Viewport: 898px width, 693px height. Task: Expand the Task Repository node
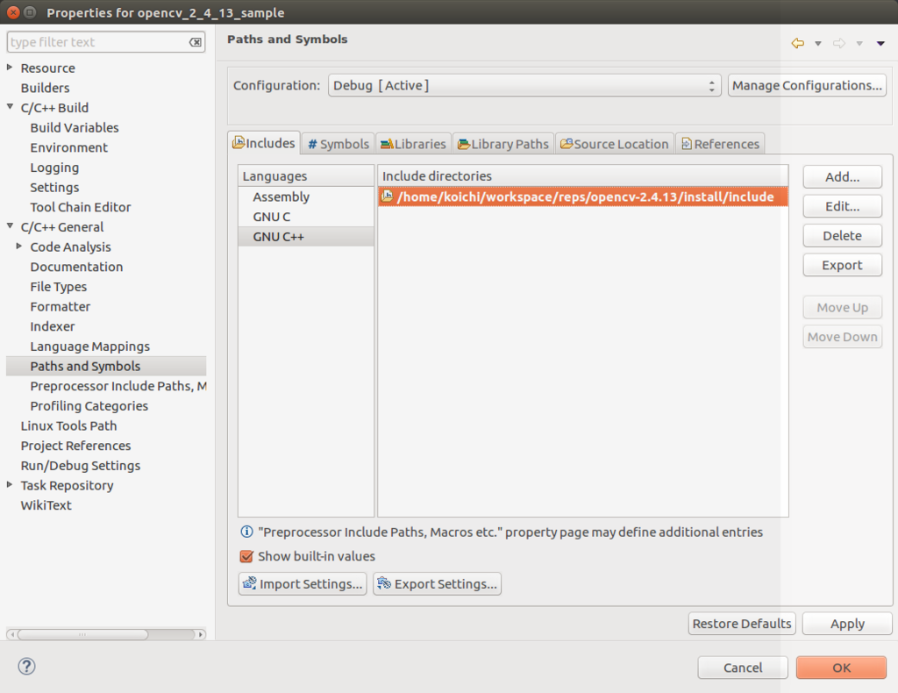(10, 484)
